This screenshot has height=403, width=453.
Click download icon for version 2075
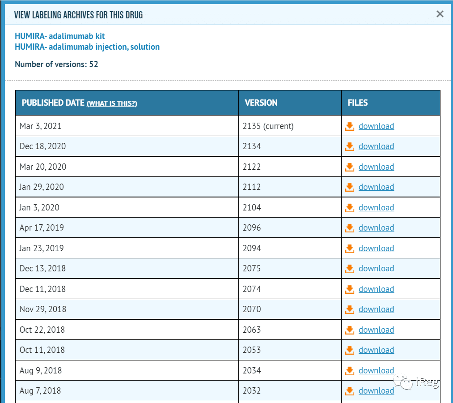[350, 269]
